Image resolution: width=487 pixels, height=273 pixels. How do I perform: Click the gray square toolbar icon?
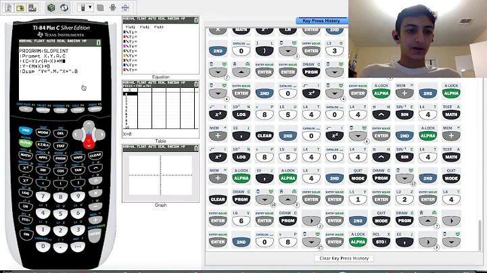pos(100,7)
